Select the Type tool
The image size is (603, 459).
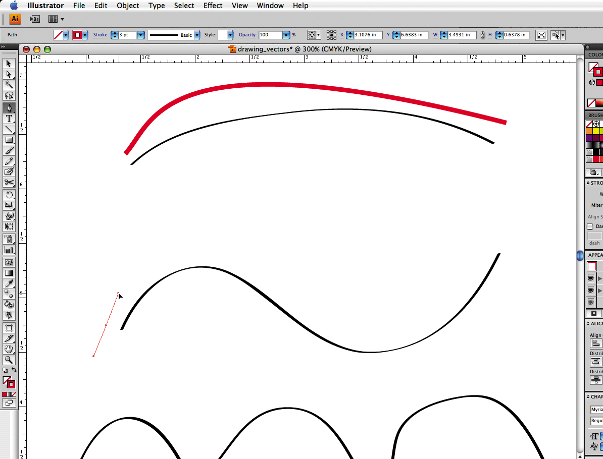tap(9, 119)
